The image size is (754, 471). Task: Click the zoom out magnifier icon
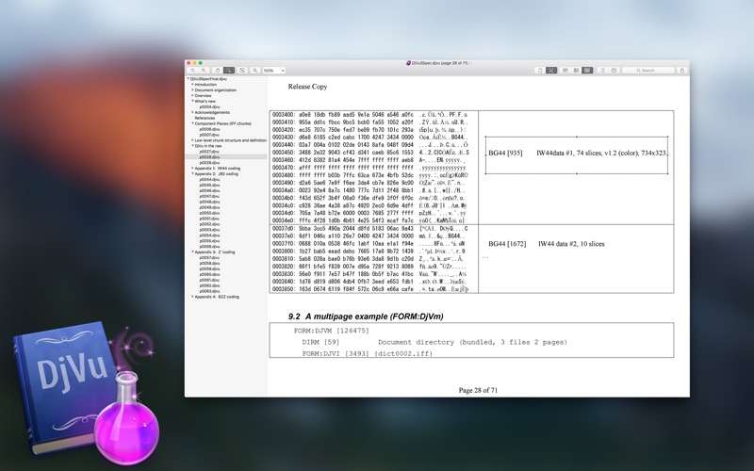click(x=192, y=71)
